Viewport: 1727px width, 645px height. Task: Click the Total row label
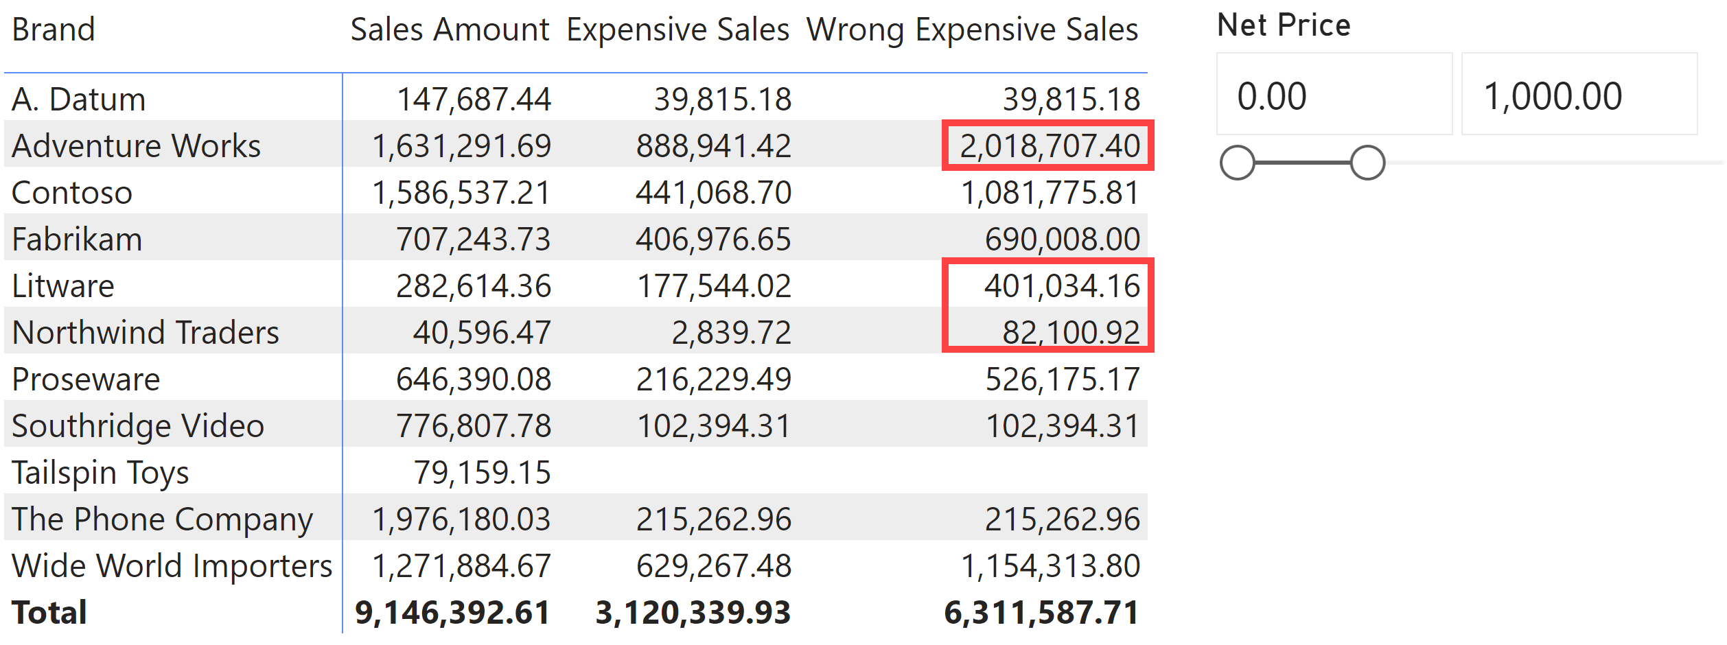[49, 613]
